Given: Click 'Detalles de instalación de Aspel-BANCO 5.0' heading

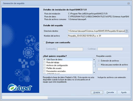Looking at the screenshot, I should click(65, 10).
